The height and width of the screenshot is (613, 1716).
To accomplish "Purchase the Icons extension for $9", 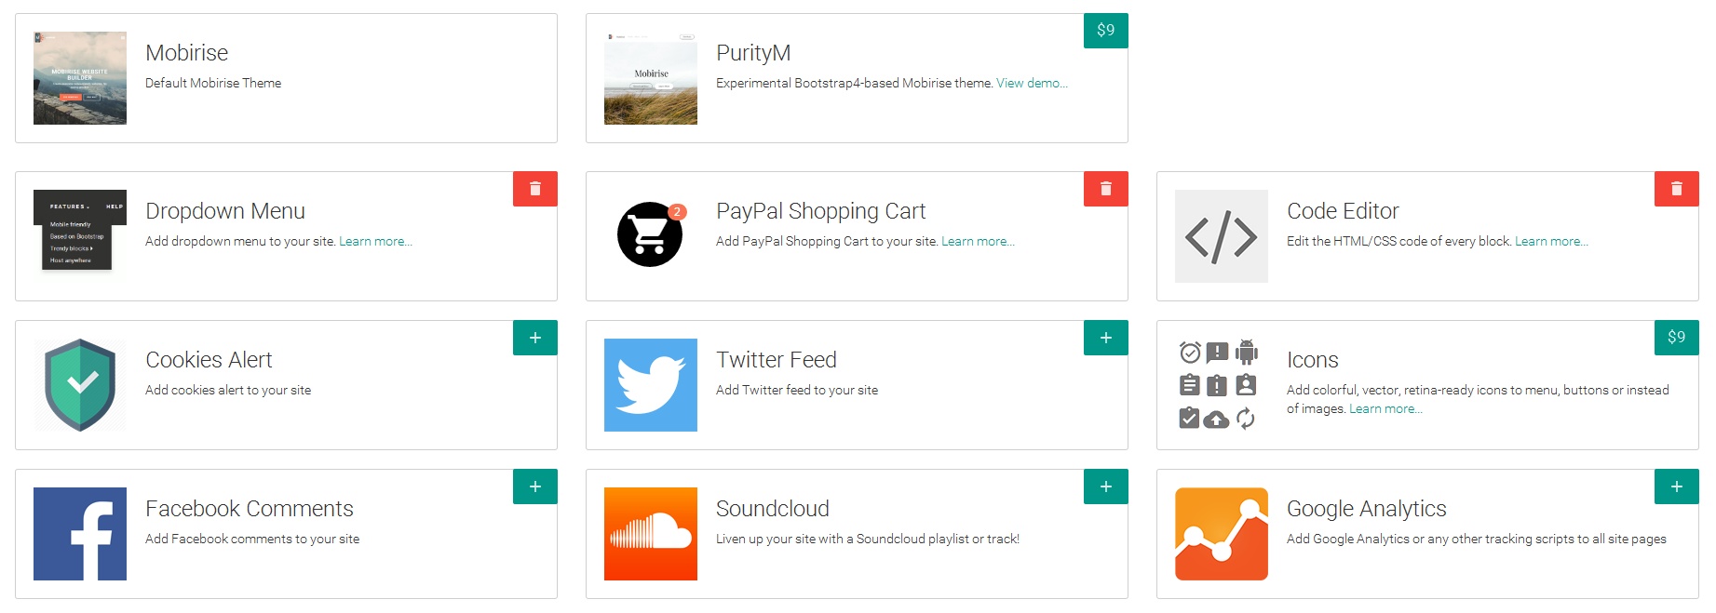I will pos(1677,338).
